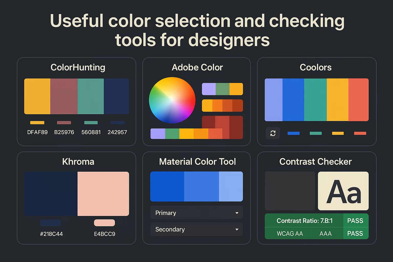Select Adobe Color top palette lavender segment
Screen dimensions: 393x262
pos(209,89)
